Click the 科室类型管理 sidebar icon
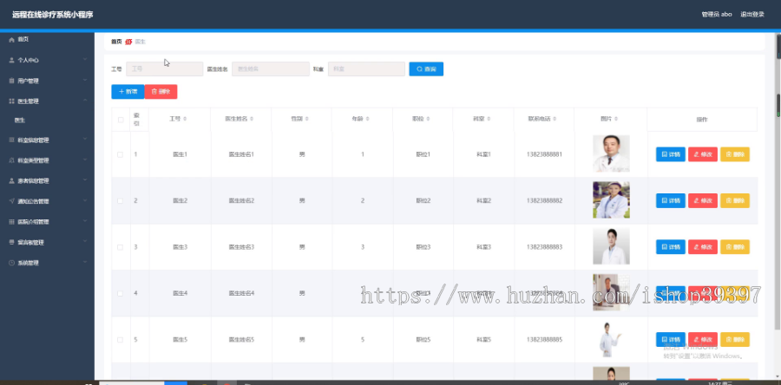The width and height of the screenshot is (781, 385). point(11,160)
